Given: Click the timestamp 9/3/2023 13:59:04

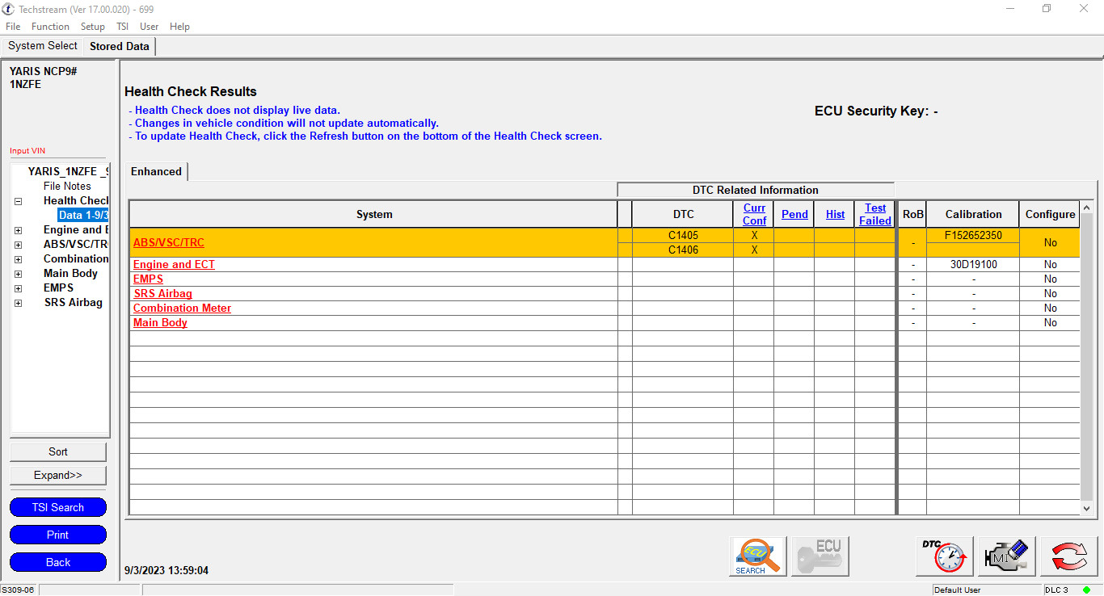Looking at the screenshot, I should 166,571.
